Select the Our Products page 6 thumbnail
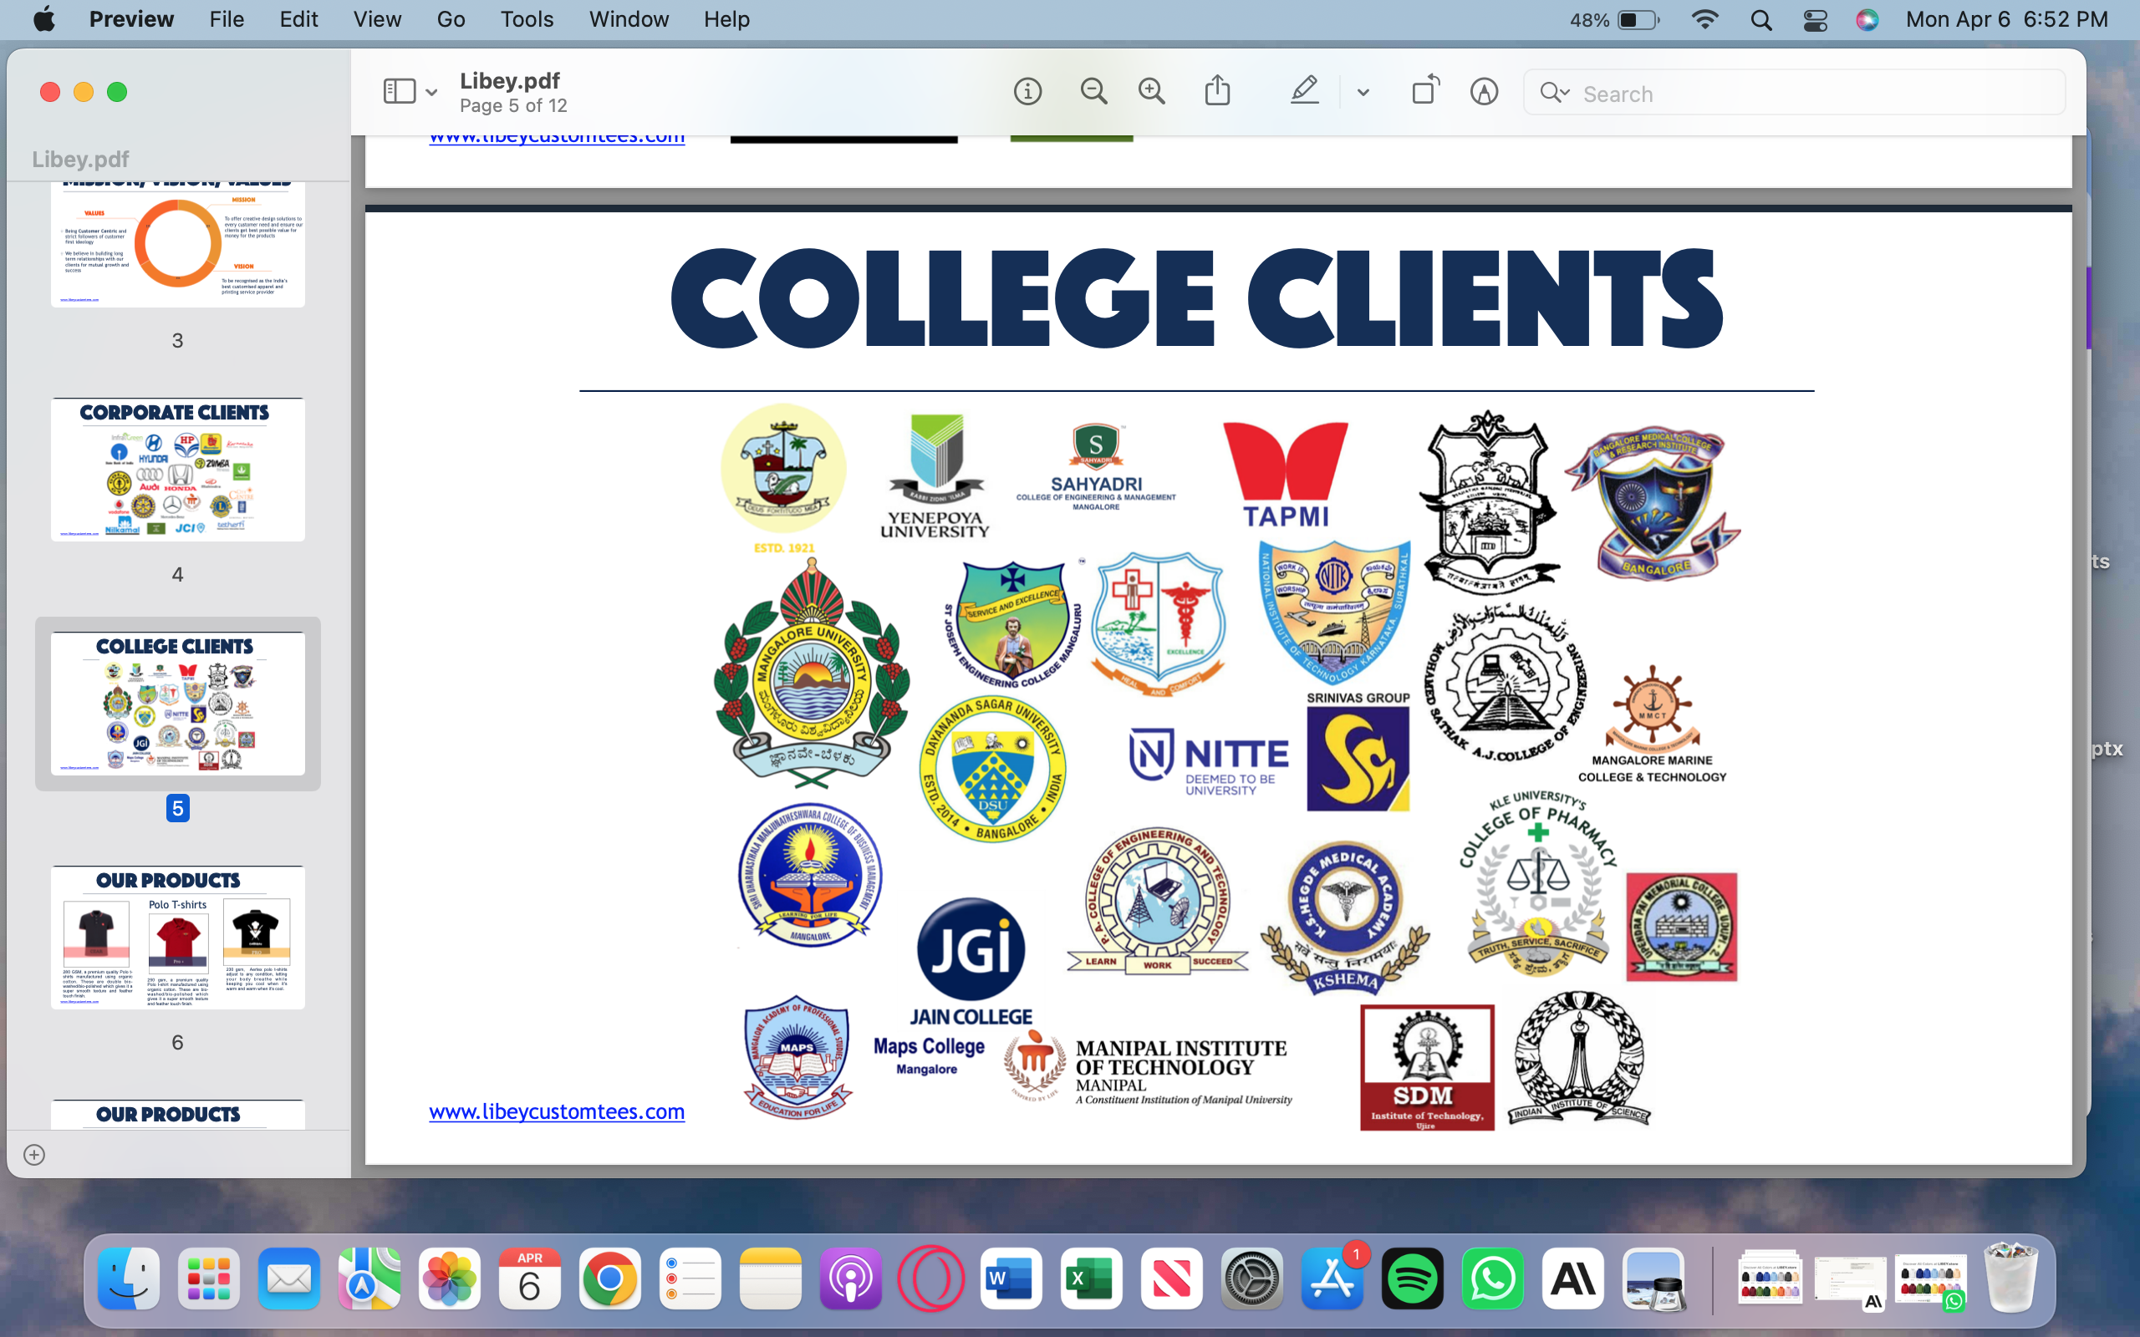 [x=178, y=938]
